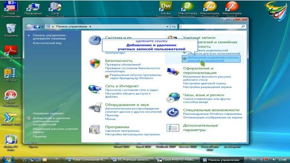Select the WinZip desktop icon

11,75
